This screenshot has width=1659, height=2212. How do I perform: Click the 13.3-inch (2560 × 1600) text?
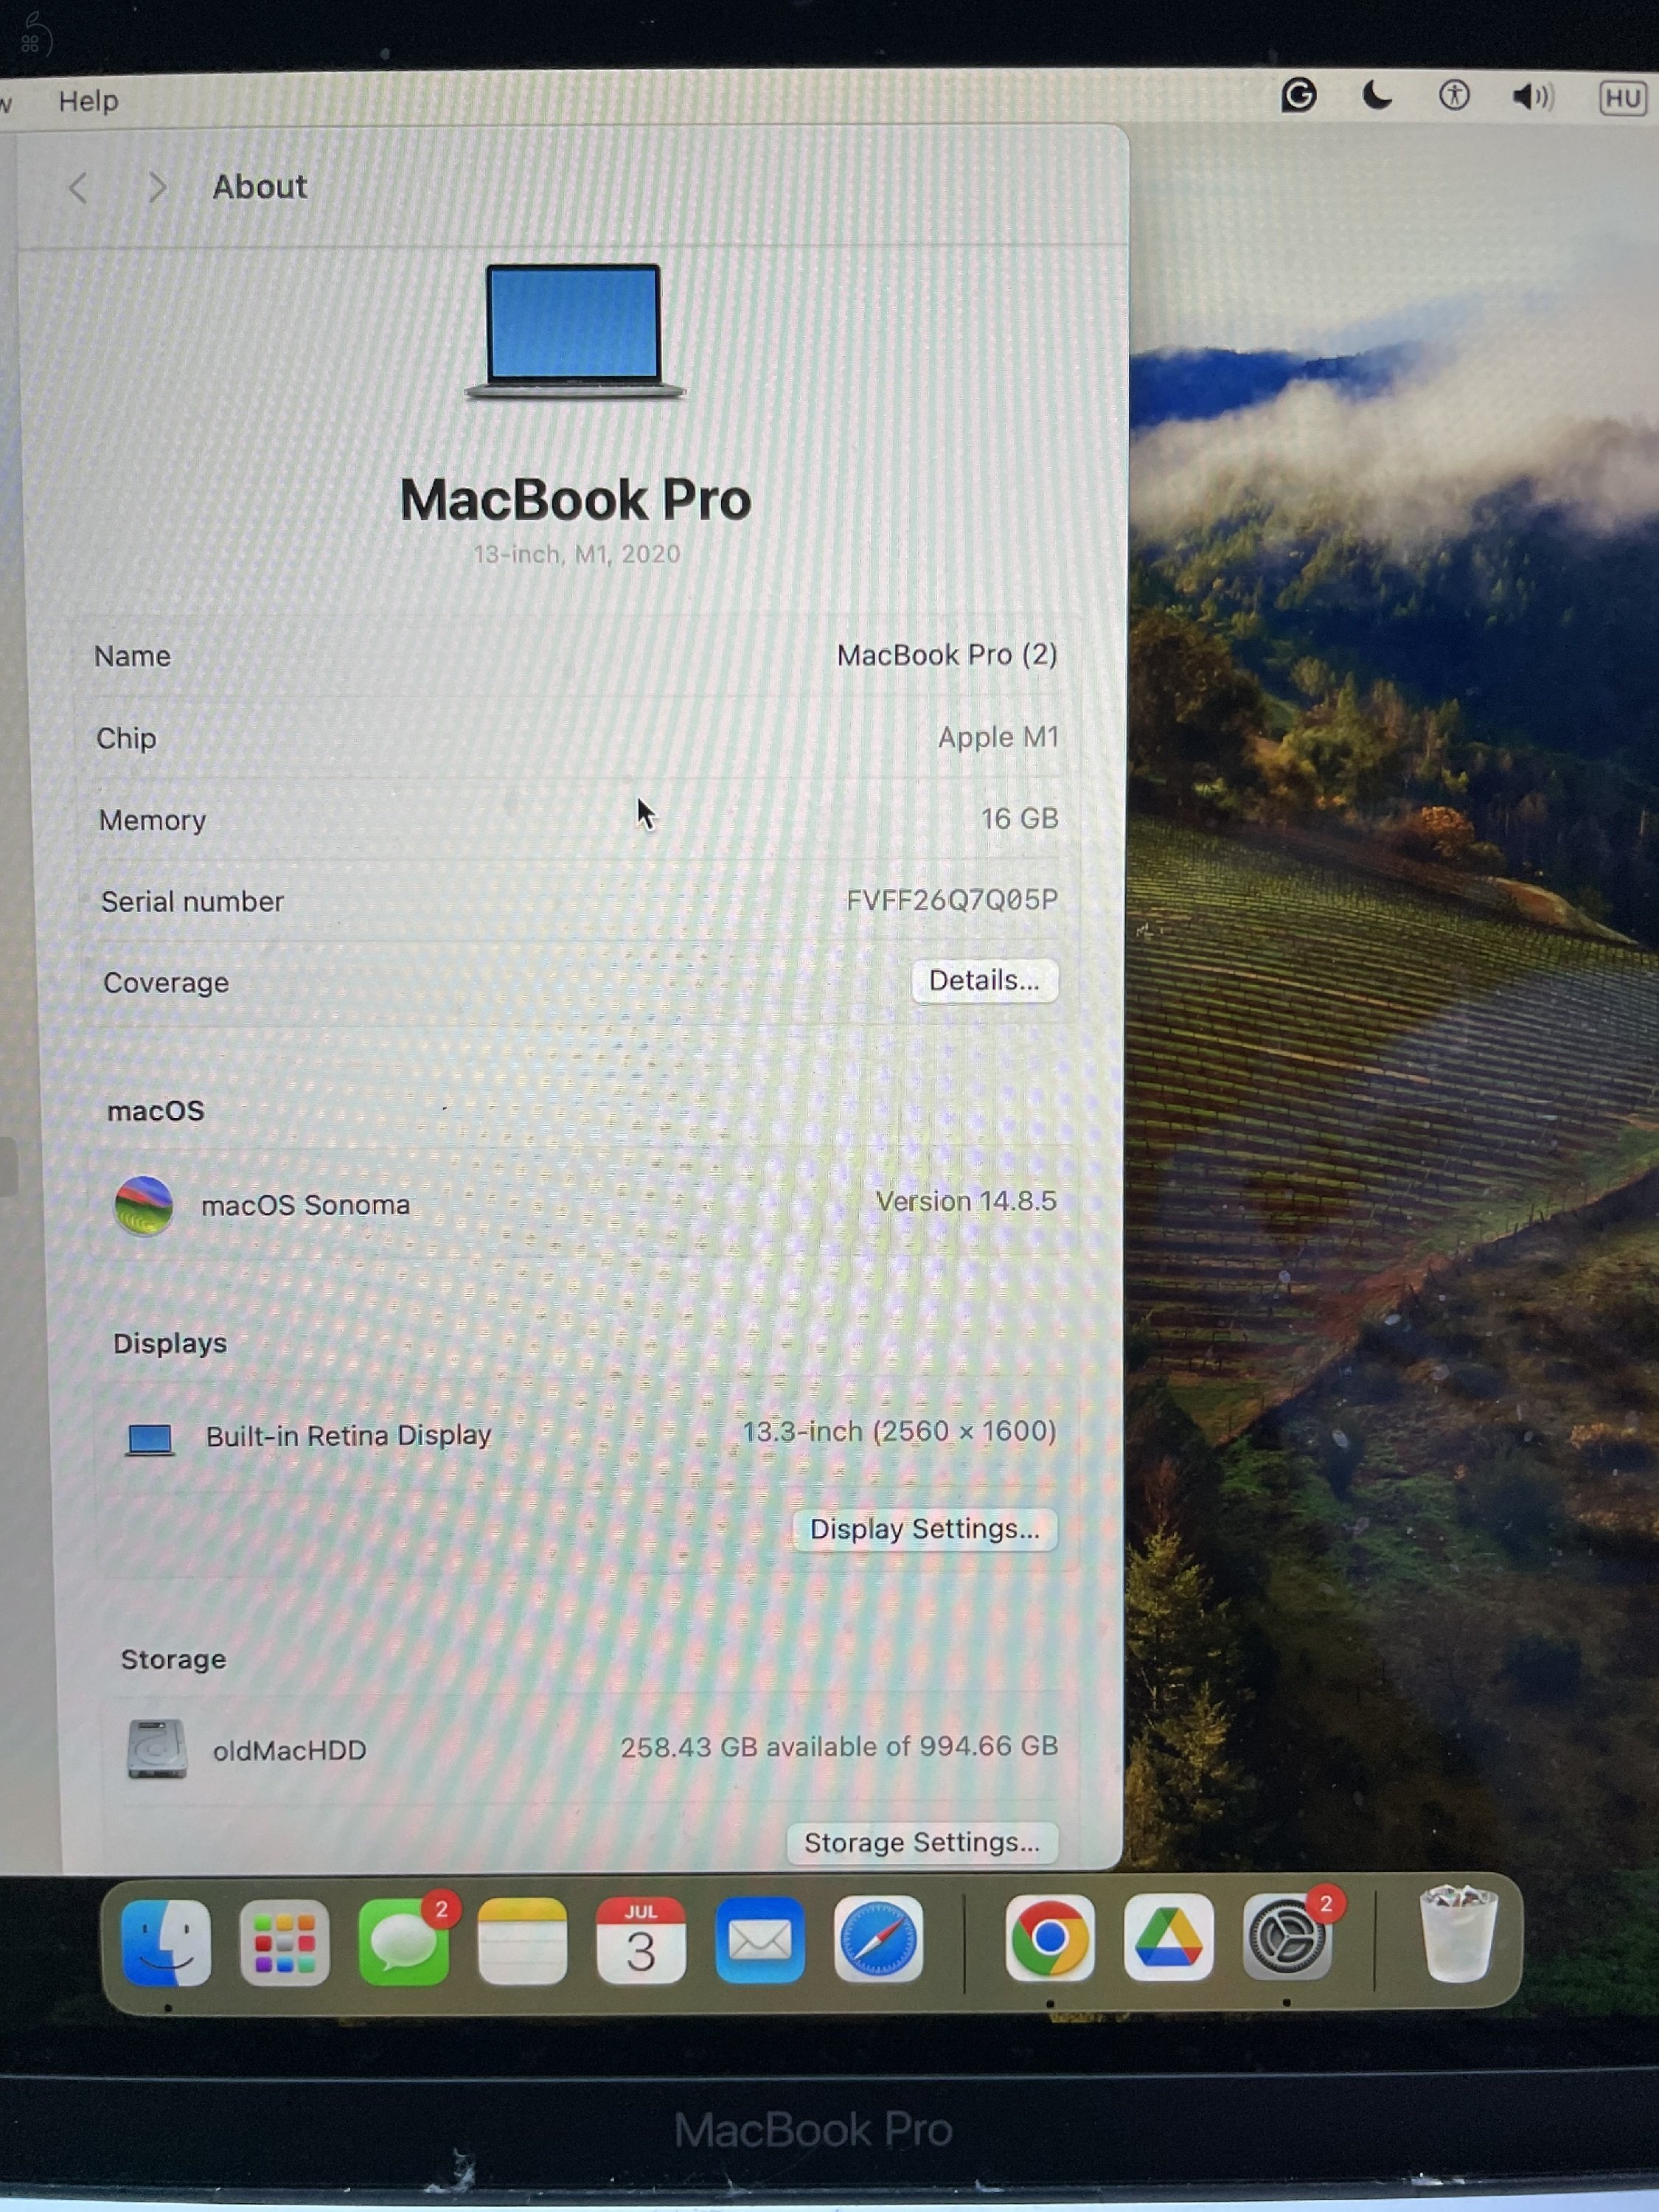[899, 1432]
